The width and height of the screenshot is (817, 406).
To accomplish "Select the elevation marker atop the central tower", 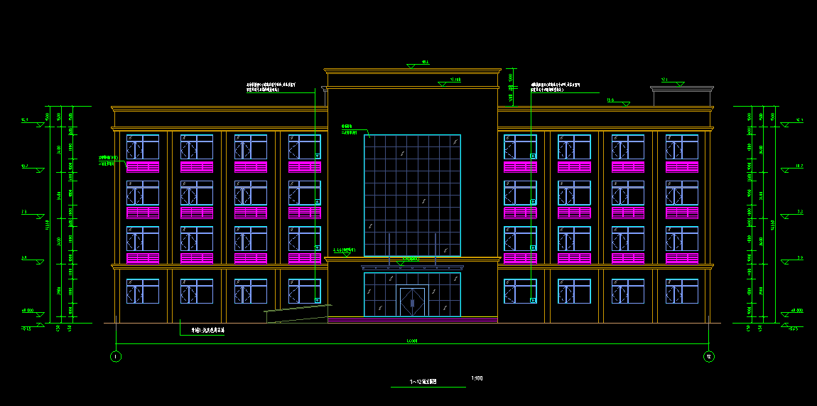I will [x=411, y=66].
